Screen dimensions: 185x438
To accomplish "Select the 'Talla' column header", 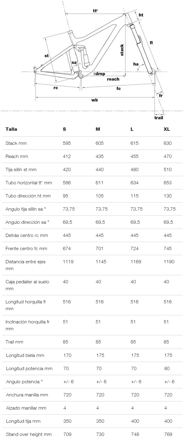I will click(x=11, y=129).
